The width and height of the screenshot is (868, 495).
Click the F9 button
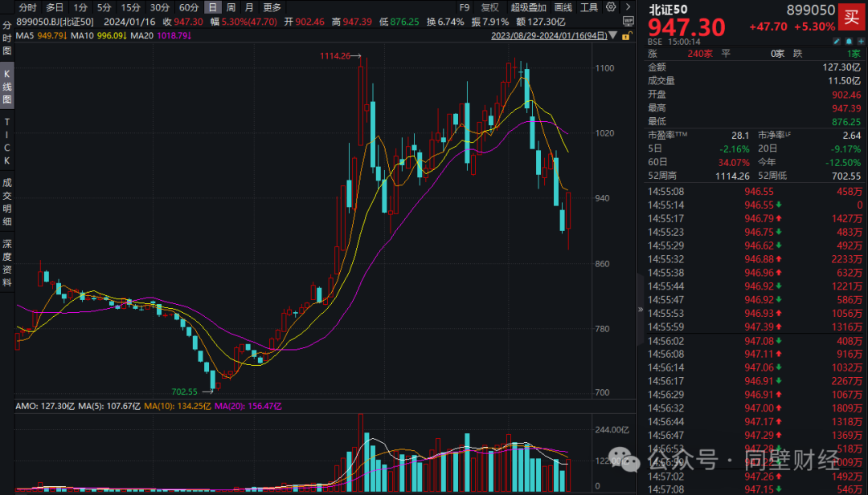click(464, 7)
